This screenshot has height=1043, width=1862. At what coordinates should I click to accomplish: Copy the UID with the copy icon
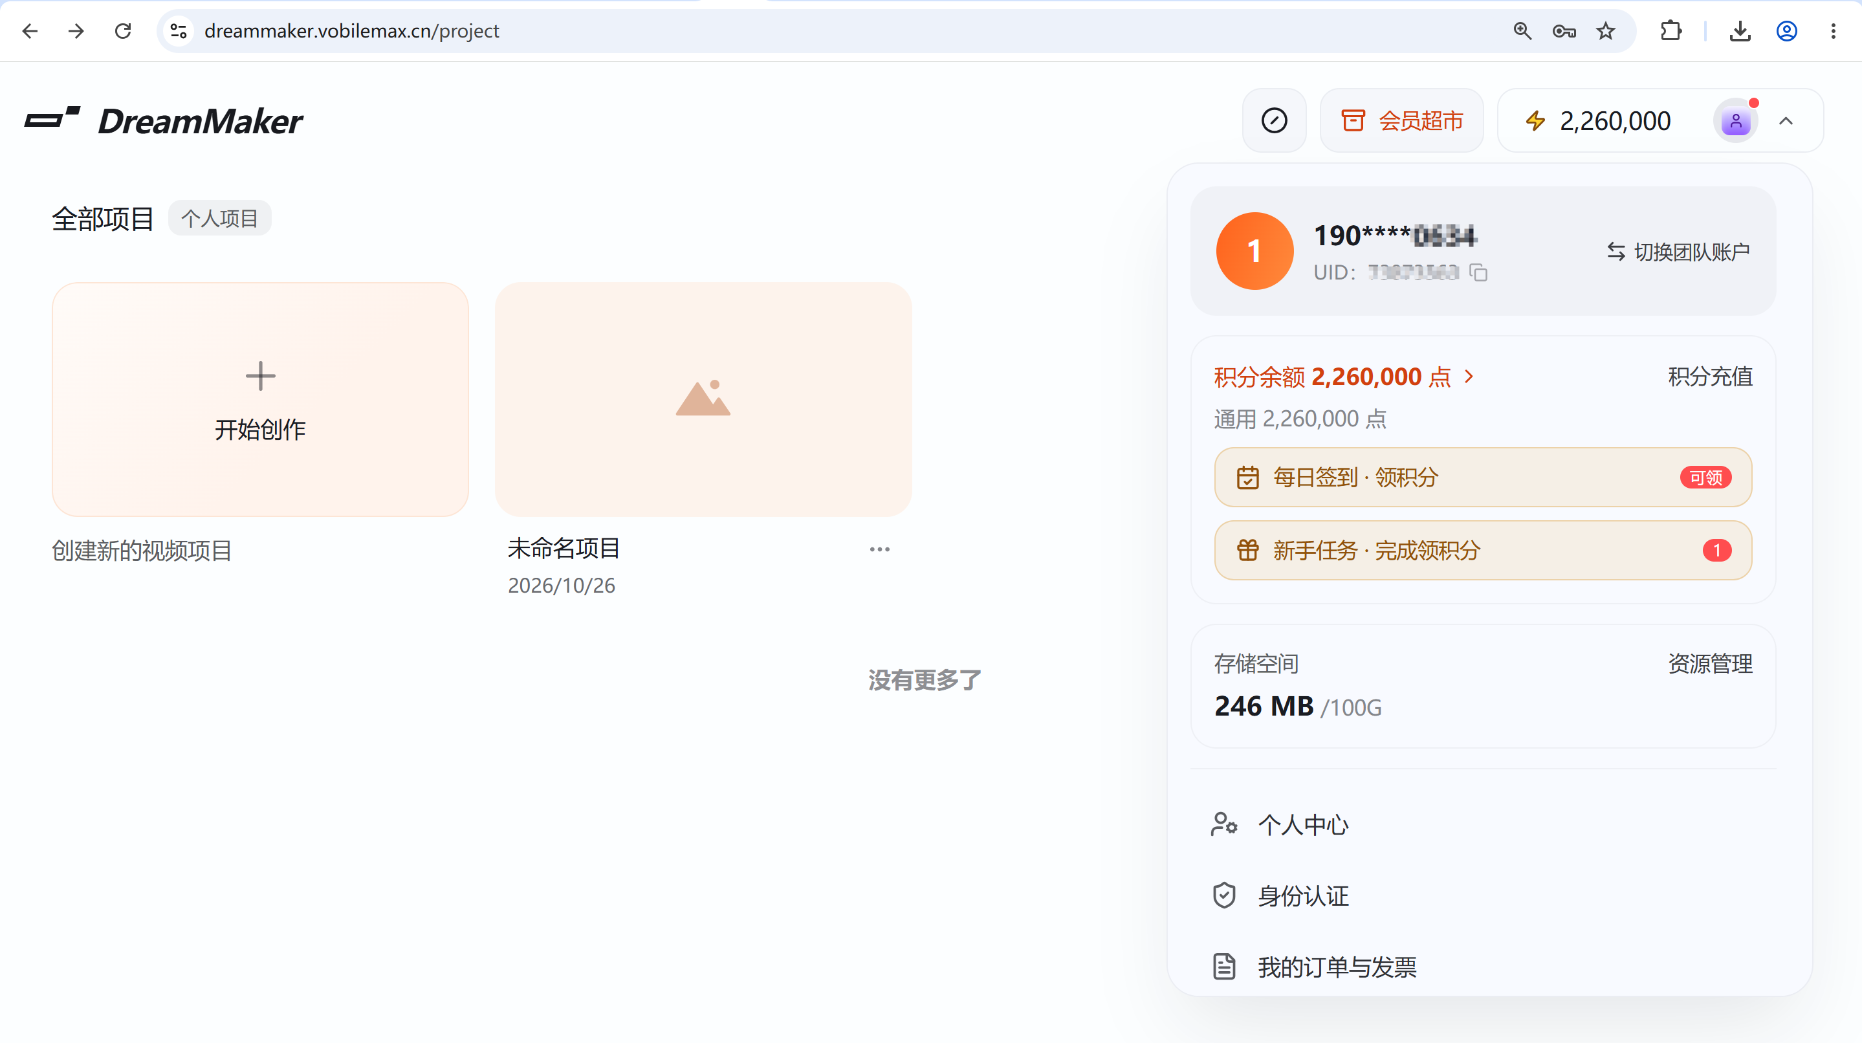tap(1479, 272)
